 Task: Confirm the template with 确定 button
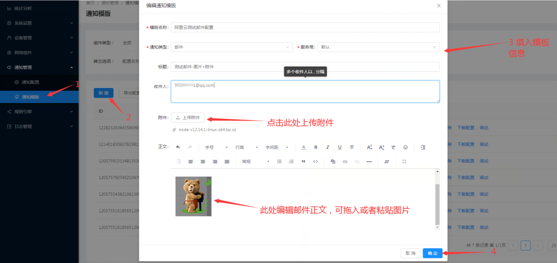pos(432,253)
